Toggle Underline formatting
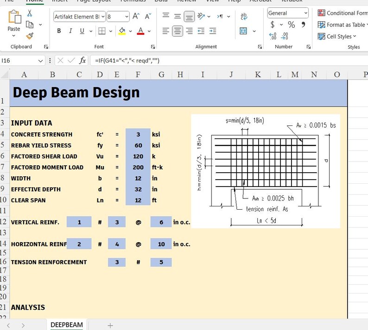 [x=82, y=31]
